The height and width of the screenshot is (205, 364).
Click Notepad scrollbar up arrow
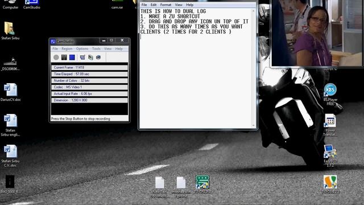[253, 11]
